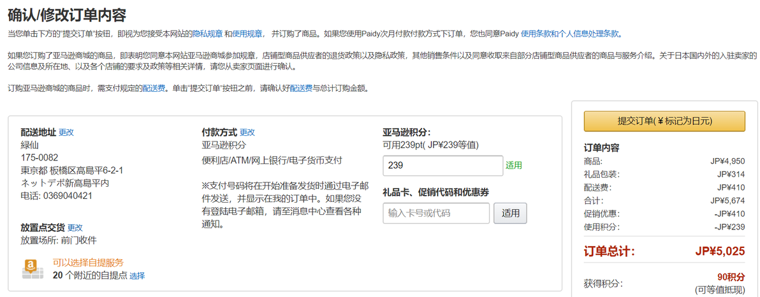
Task: Click the 可用239pt available points text
Action: (431, 145)
